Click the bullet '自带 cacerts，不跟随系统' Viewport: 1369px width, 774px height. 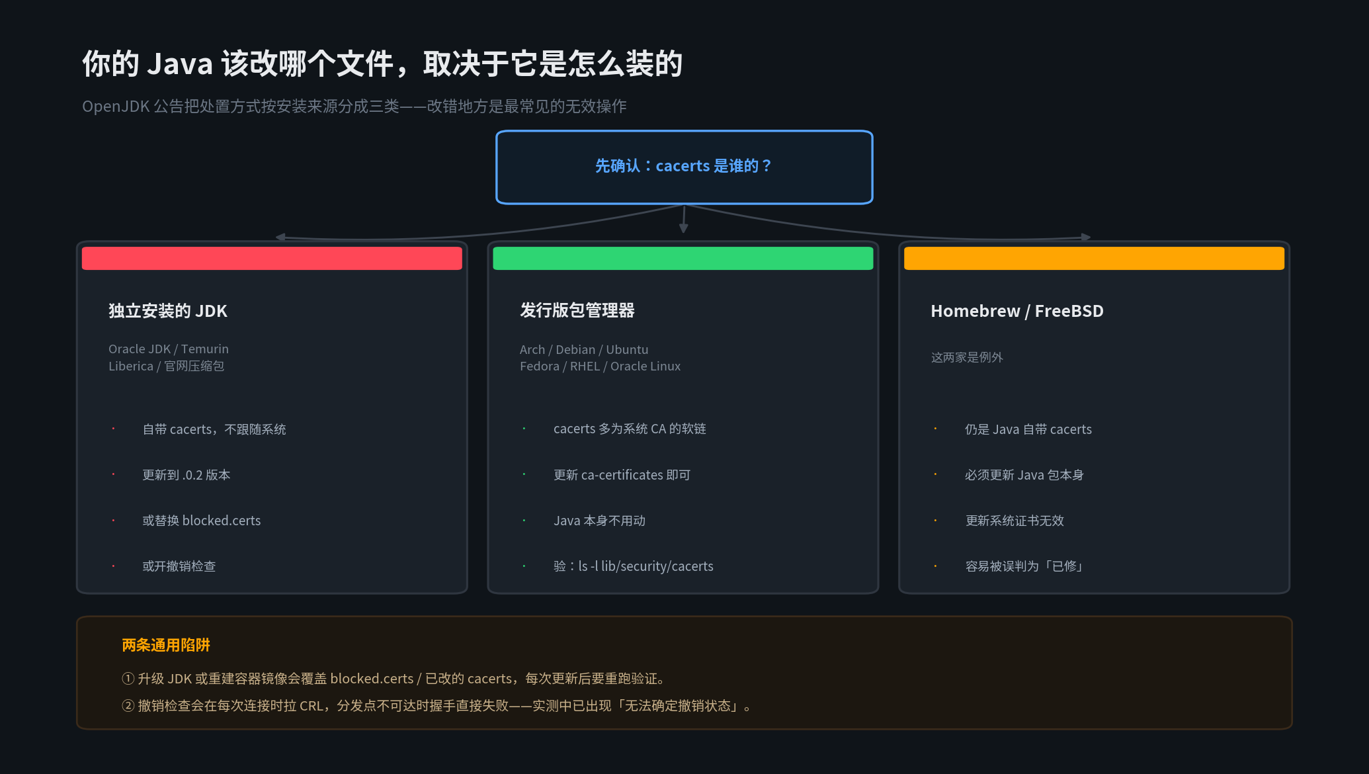pyautogui.click(x=214, y=429)
